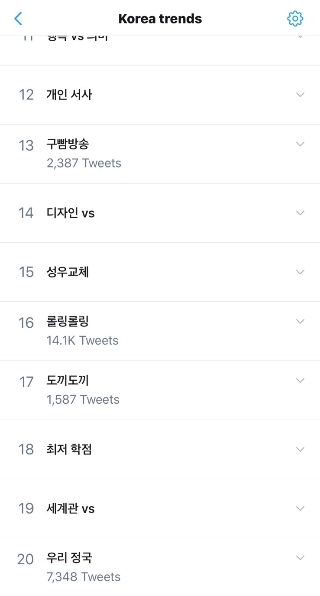Image resolution: width=320 pixels, height=596 pixels.
Task: Open the 도끼도끼 trend
Action: (x=68, y=381)
